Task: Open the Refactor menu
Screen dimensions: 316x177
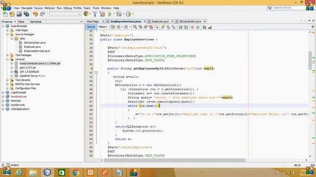Action: pyautogui.click(x=50, y=8)
